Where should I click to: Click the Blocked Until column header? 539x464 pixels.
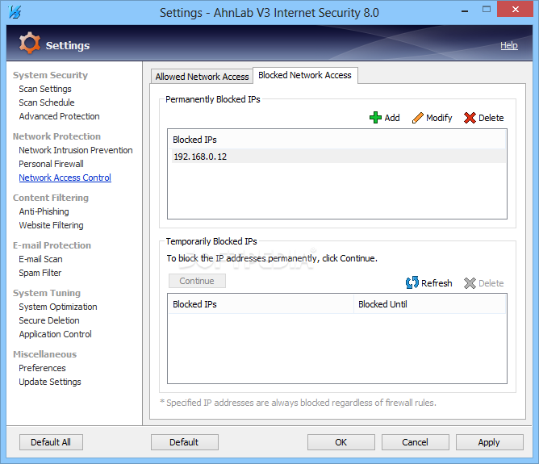click(430, 304)
